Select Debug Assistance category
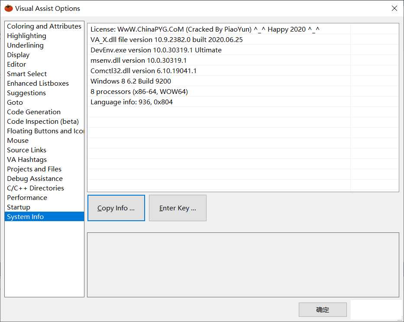Screen dimensions: 404x322 tap(44, 179)
